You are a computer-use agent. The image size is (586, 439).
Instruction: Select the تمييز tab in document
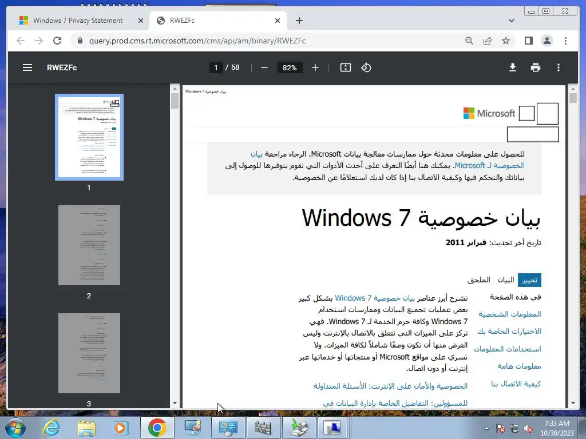point(529,280)
